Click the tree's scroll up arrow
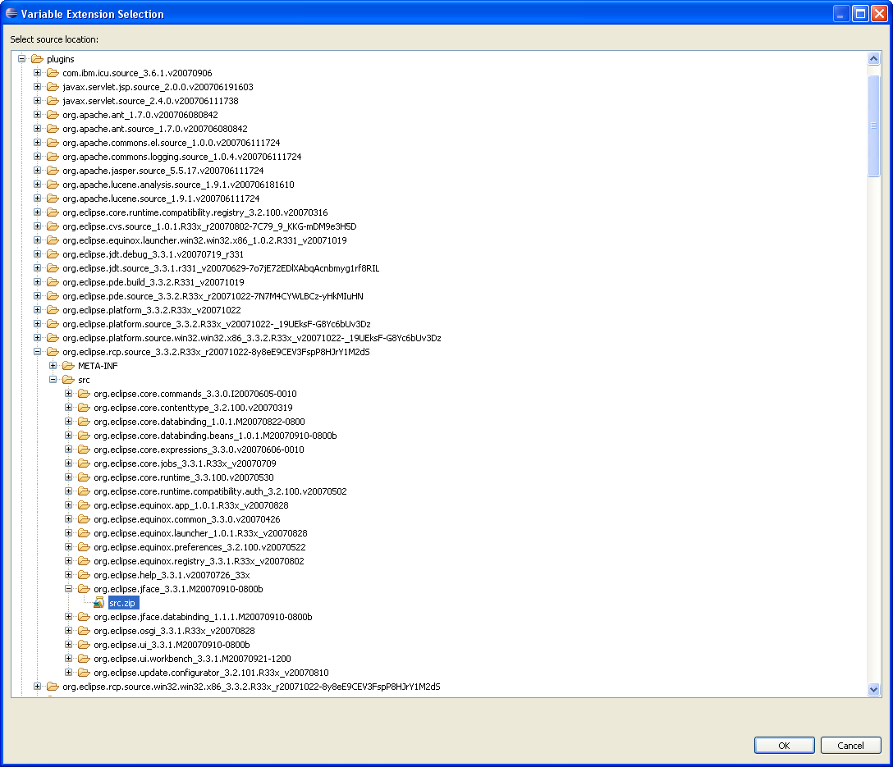This screenshot has width=893, height=767. click(873, 58)
